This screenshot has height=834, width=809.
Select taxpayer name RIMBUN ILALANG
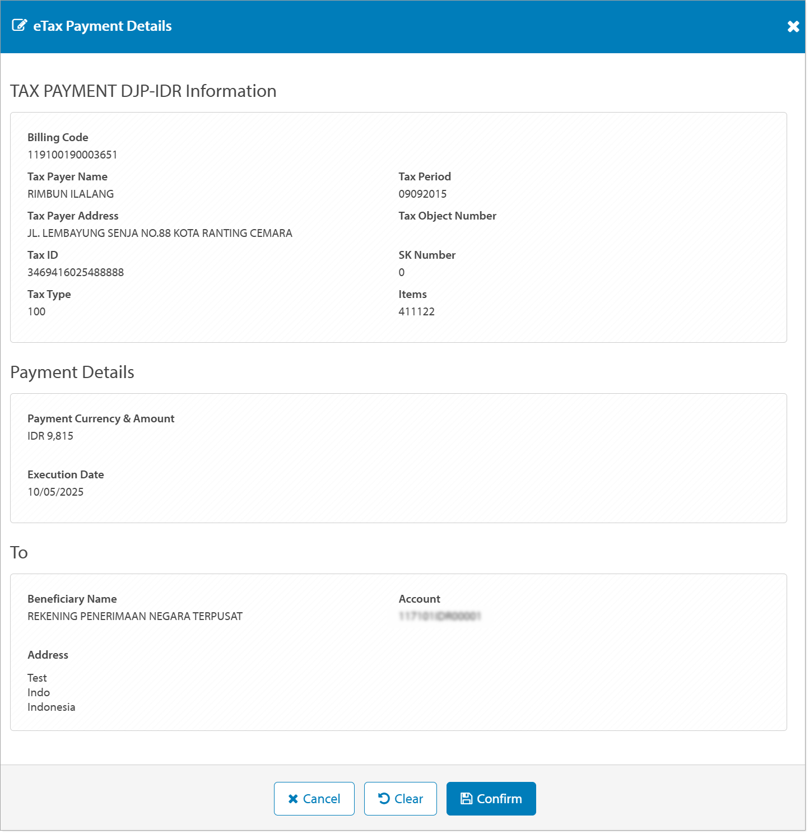71,194
